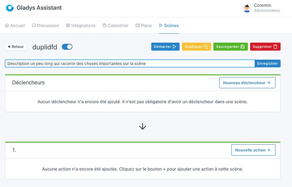Viewport: 292px width, 187px height.
Task: Click the Gladys Assistant logo icon
Action: (x=10, y=8)
